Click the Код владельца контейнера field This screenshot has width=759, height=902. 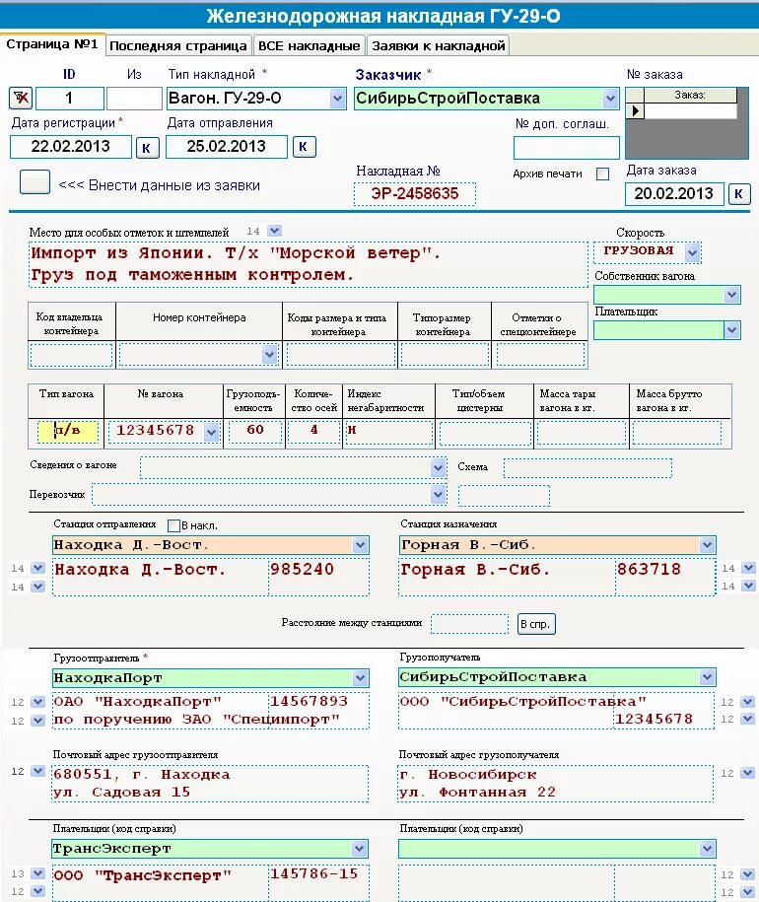[71, 355]
